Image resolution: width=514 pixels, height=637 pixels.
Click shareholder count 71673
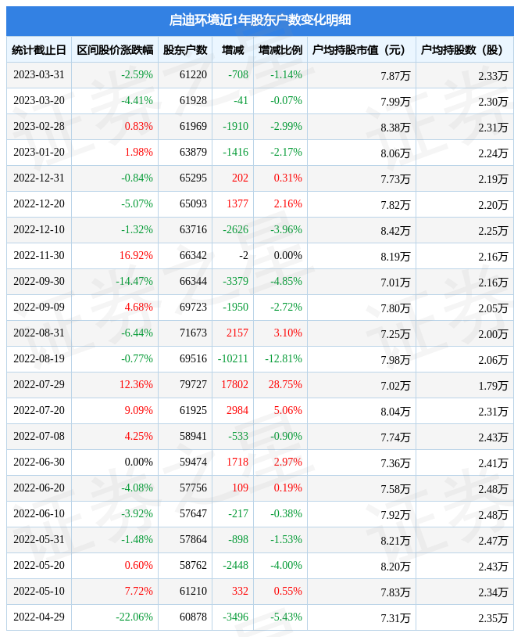(x=193, y=333)
